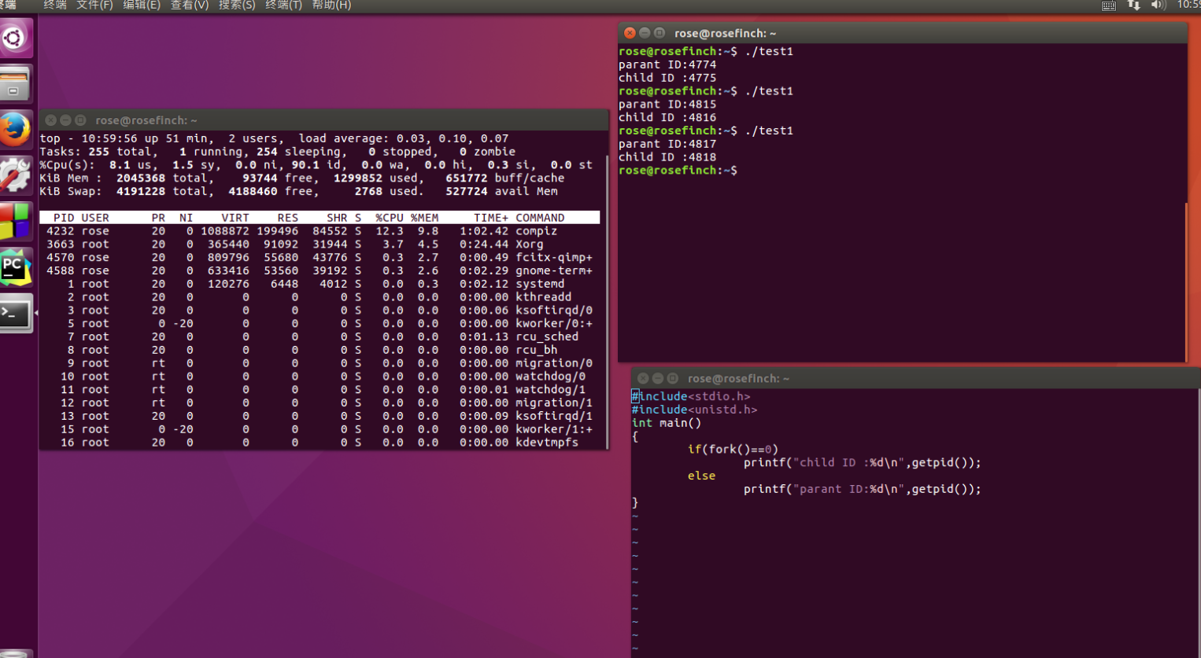This screenshot has width=1201, height=658.
Task: Select fcitx-qimp+ process row
Action: 320,258
